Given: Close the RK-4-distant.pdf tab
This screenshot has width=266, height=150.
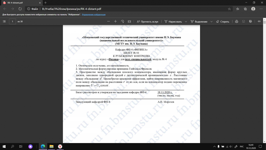Looking at the screenshot, I should (40, 3).
